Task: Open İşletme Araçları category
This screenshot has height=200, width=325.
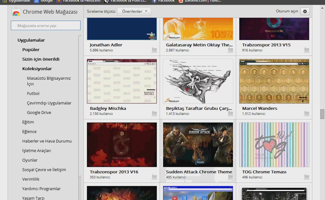Action: (36, 151)
